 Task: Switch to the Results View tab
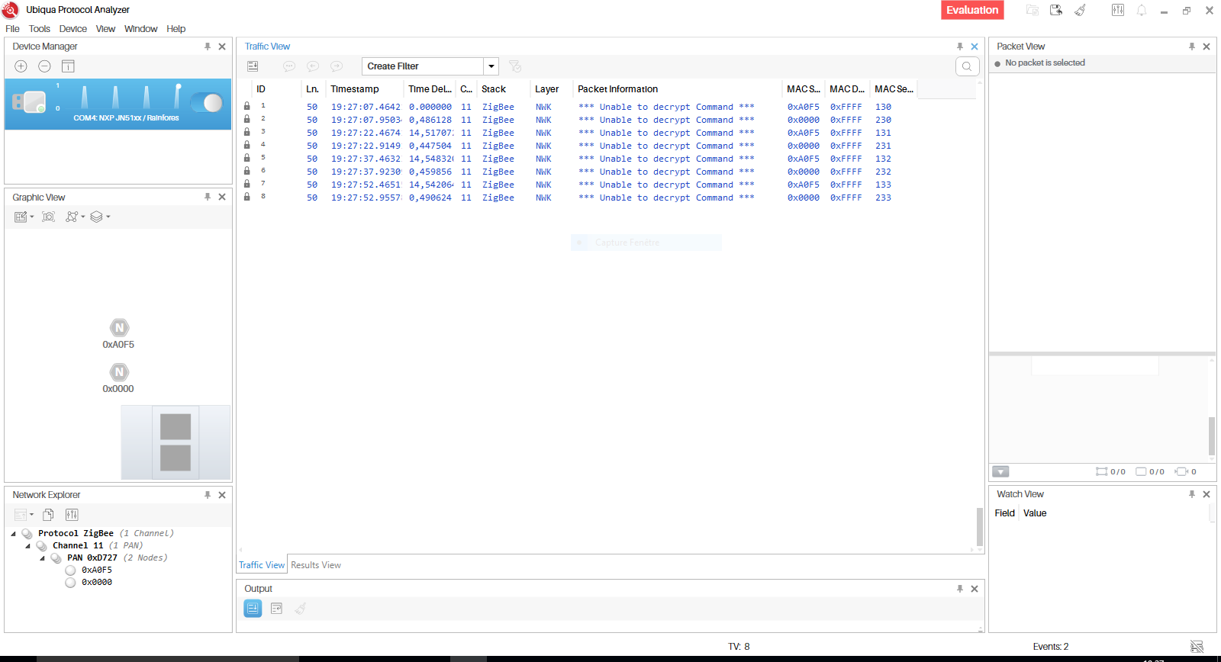coord(315,565)
